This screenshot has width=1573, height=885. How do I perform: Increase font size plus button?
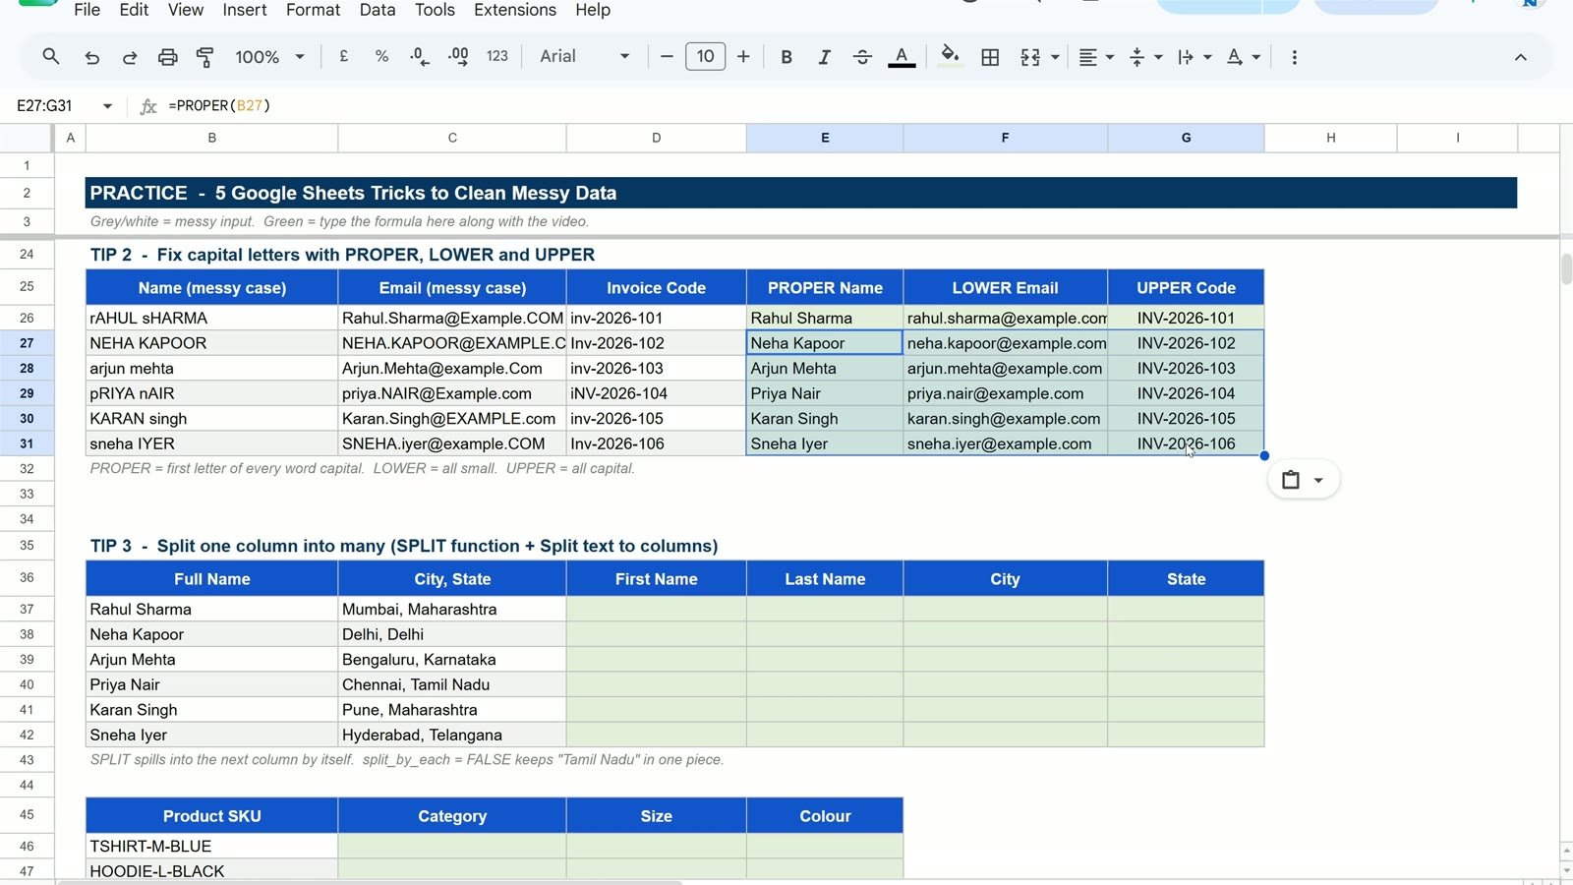pos(743,56)
